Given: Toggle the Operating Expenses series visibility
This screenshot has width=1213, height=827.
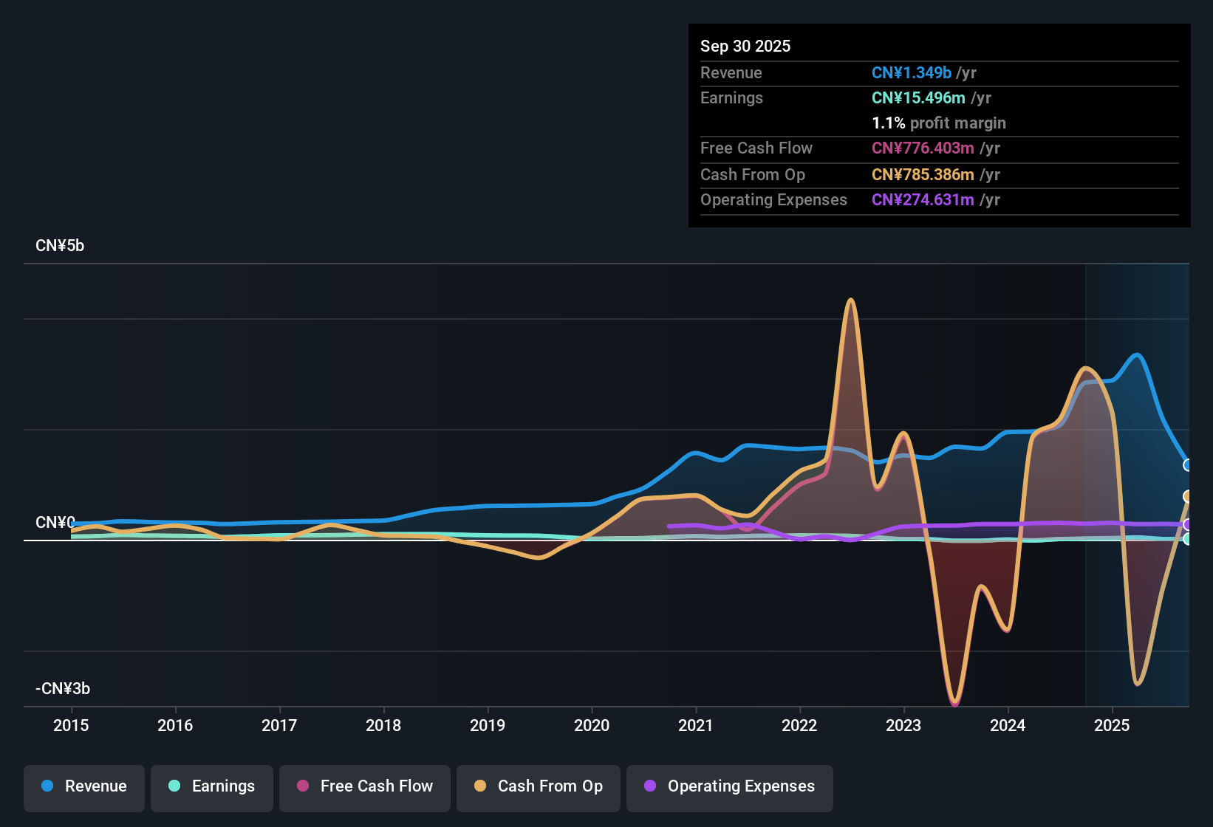Looking at the screenshot, I should click(x=729, y=786).
